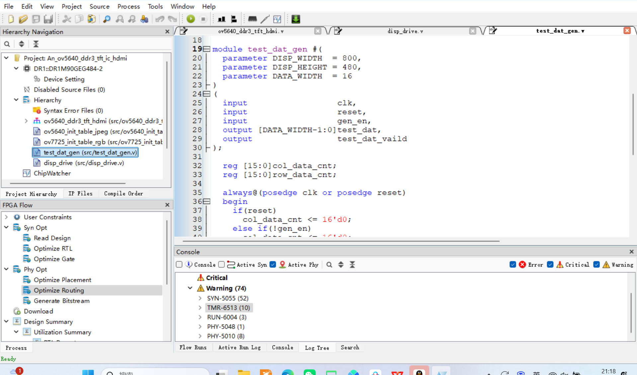
Task: Click the collapse-all icon in Console toolbar
Action: pos(352,264)
